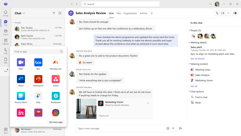Open Calendar in the left sidebar
The image size is (241, 136).
click(x=6, y=42)
